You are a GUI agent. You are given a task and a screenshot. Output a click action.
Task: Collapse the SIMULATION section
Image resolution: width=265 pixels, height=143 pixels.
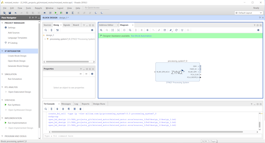tap(2, 74)
